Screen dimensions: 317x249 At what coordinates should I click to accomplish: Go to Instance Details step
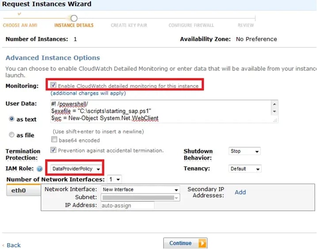point(74,25)
